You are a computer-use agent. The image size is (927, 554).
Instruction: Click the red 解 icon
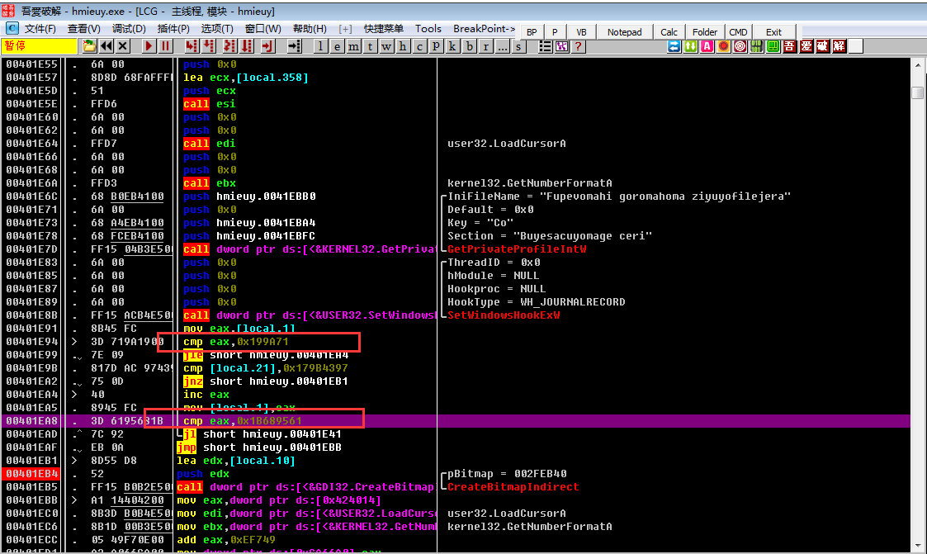click(840, 46)
